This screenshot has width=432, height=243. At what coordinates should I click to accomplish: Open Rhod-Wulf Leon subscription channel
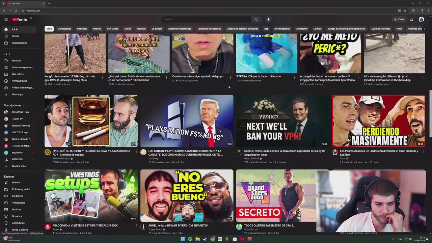19,112
